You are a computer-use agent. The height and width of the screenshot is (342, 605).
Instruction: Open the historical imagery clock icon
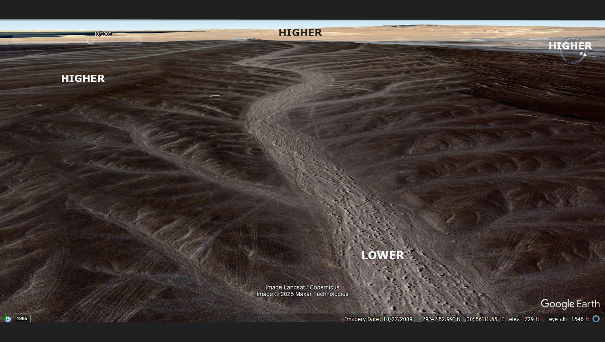tap(7, 319)
